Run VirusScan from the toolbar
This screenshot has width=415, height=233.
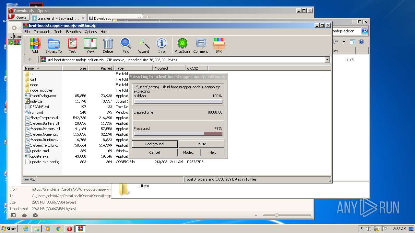182,46
